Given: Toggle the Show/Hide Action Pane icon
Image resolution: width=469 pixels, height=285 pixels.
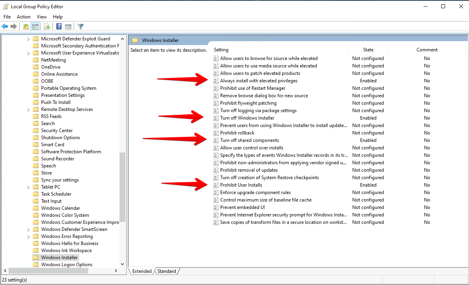Looking at the screenshot, I should [x=68, y=27].
